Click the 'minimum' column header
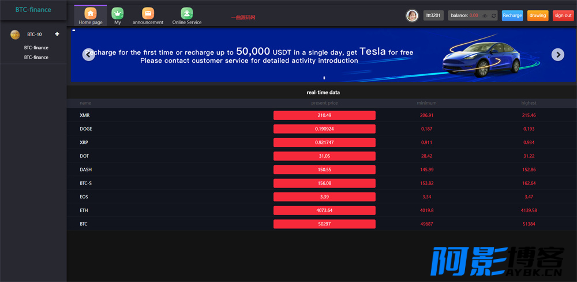This screenshot has width=577, height=282. point(426,103)
